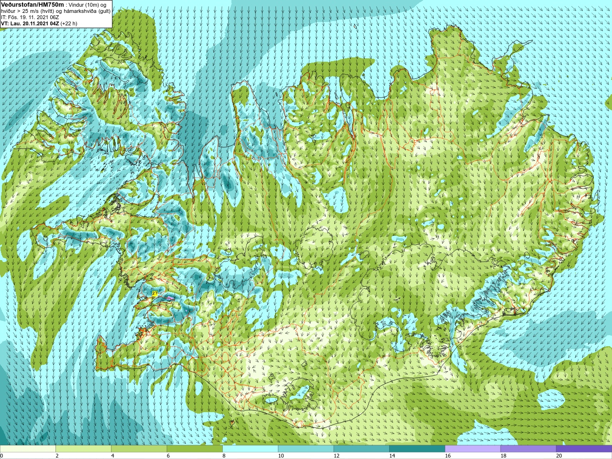Image resolution: width=612 pixels, height=459 pixels.
Task: Click the 'Veðurstofan/HM750m' title text
Action: coord(32,4)
